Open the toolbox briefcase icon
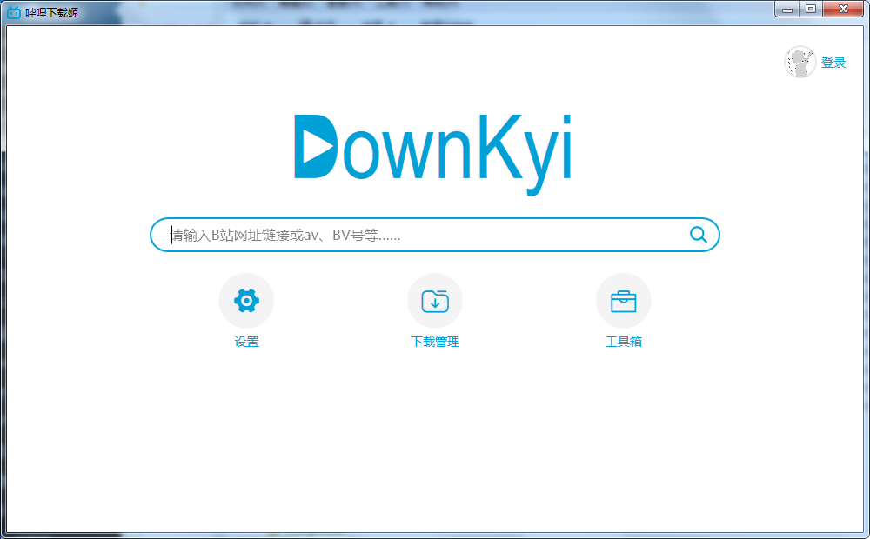 [x=623, y=301]
